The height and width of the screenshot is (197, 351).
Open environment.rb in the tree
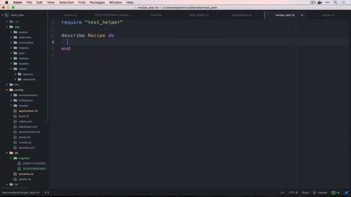(29, 132)
